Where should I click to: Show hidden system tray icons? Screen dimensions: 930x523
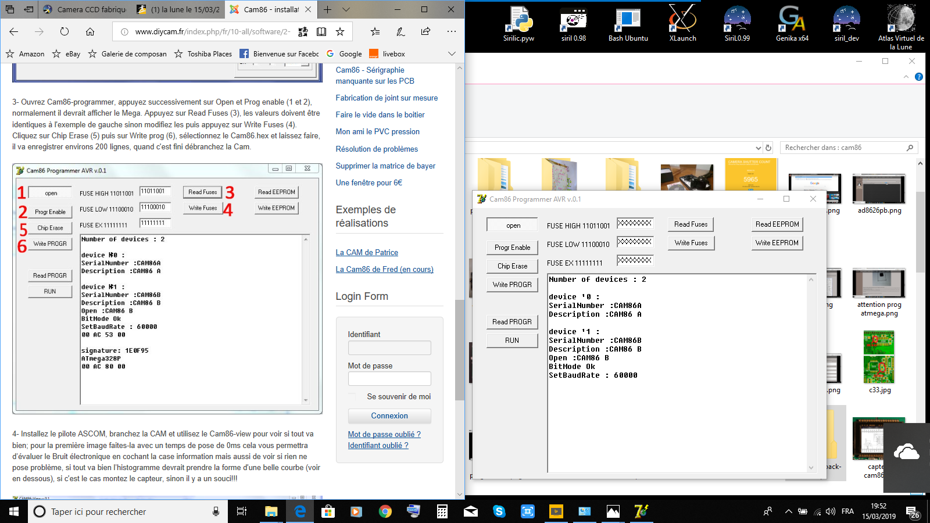pos(788,511)
